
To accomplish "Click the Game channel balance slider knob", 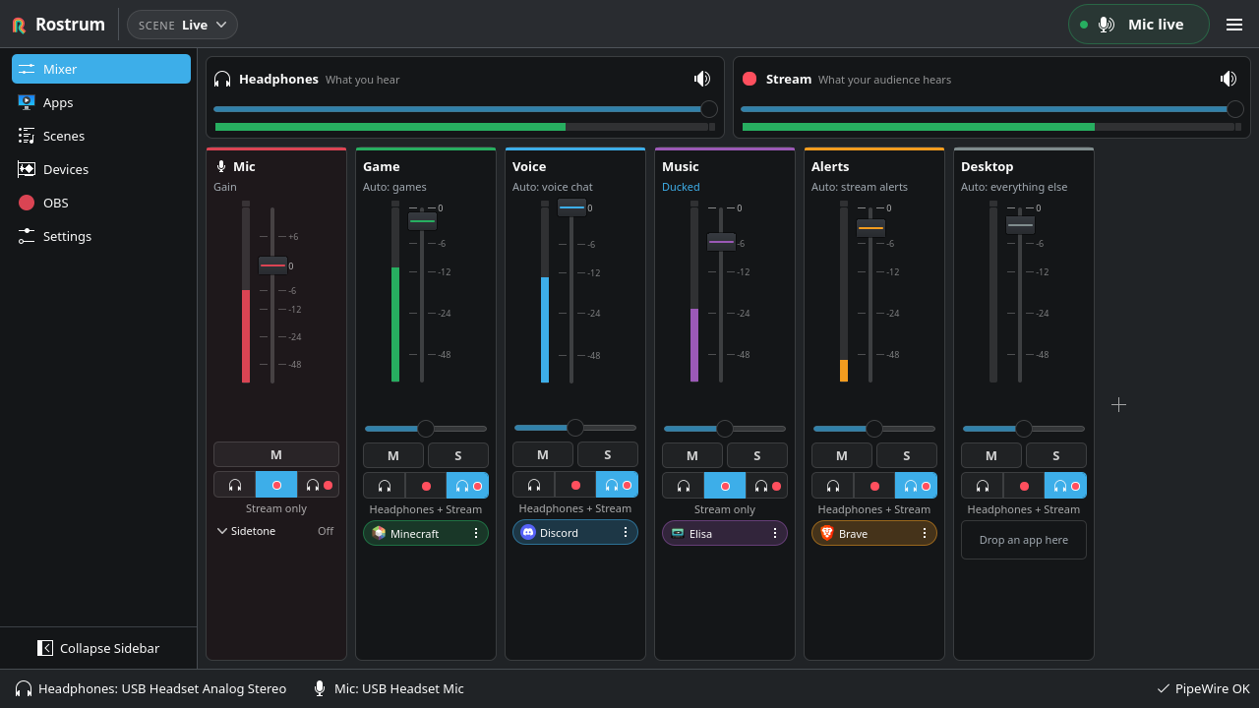I will point(426,429).
